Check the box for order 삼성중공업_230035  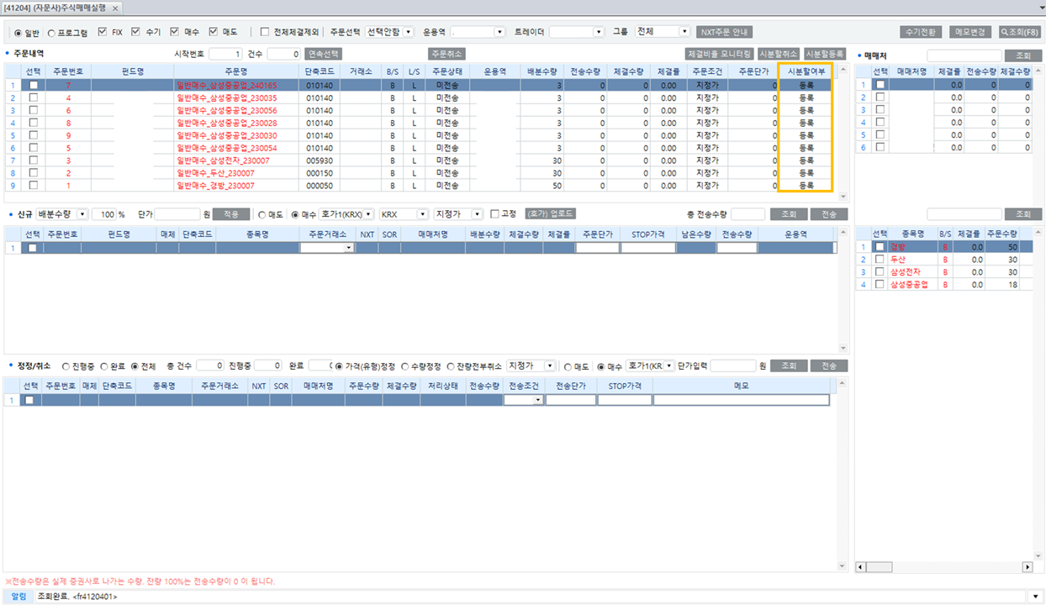point(34,97)
